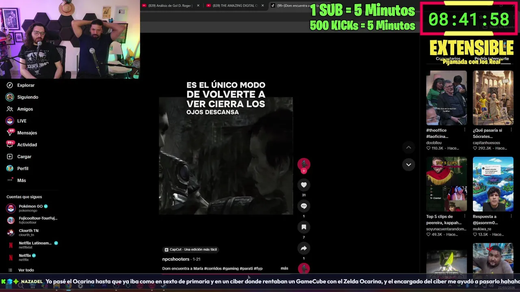Click the Cargar upload icon
This screenshot has height=292, width=520.
pos(10,157)
